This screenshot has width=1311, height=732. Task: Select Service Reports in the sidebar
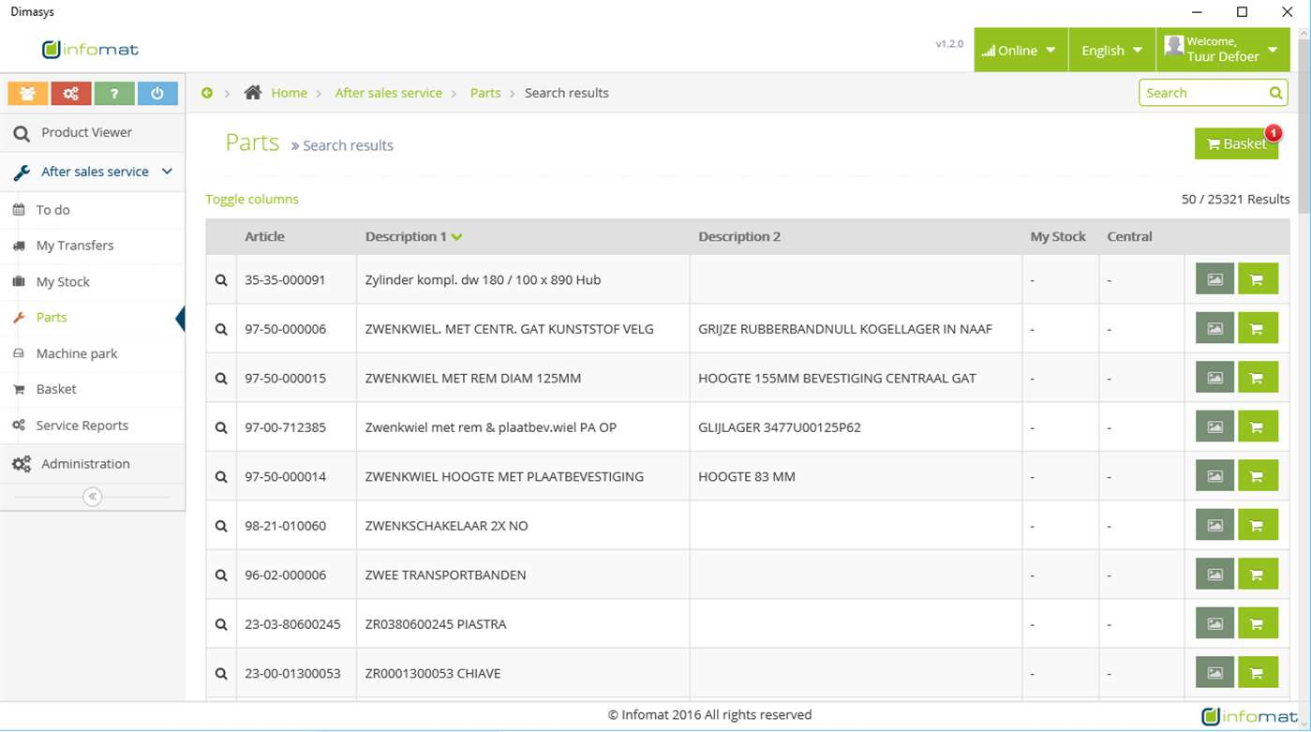point(82,426)
